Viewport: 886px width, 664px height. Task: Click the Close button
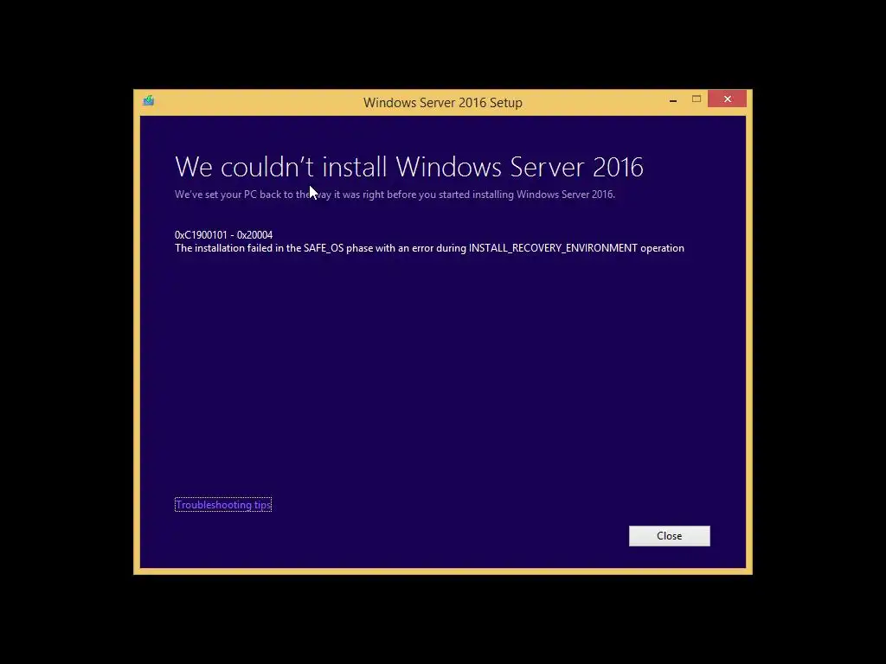pyautogui.click(x=669, y=536)
